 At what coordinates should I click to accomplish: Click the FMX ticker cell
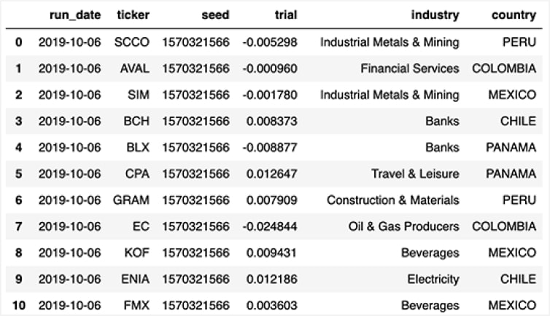click(135, 304)
